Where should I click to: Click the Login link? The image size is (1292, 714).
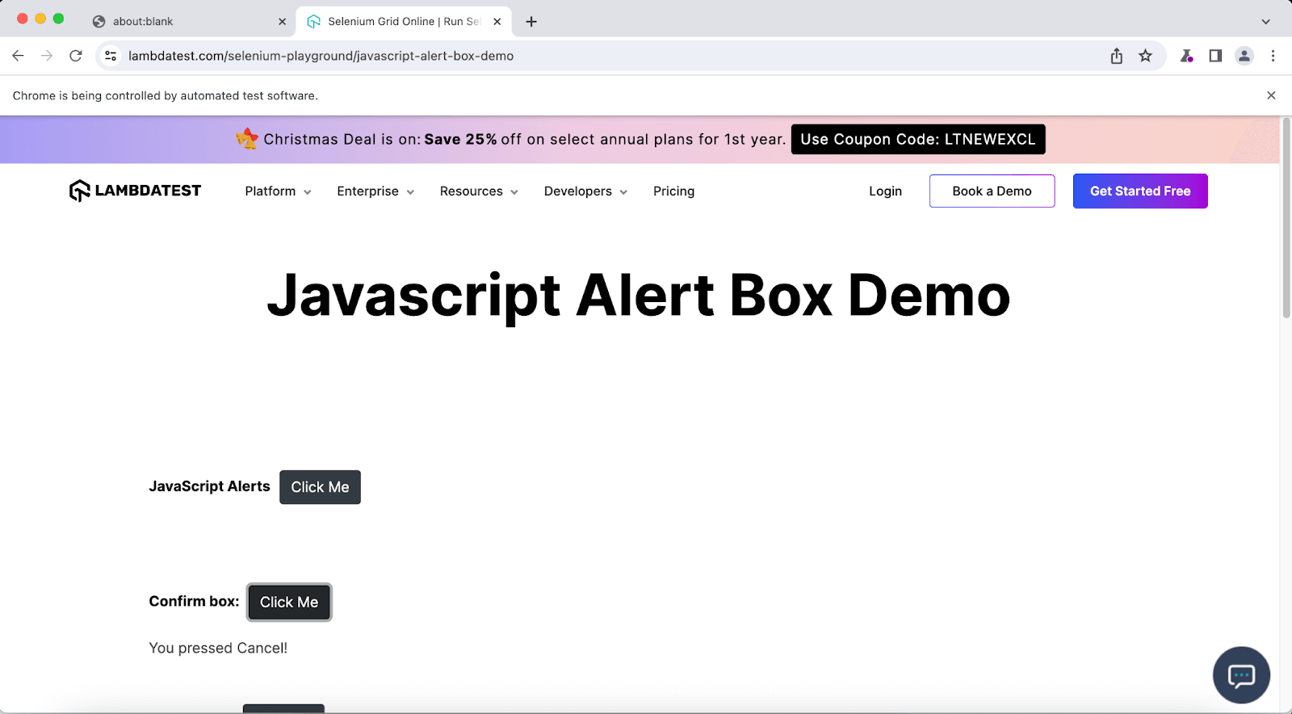click(885, 191)
